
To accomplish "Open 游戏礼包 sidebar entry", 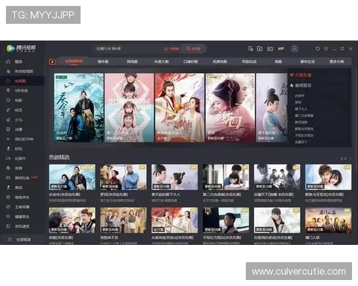I will (x=22, y=178).
